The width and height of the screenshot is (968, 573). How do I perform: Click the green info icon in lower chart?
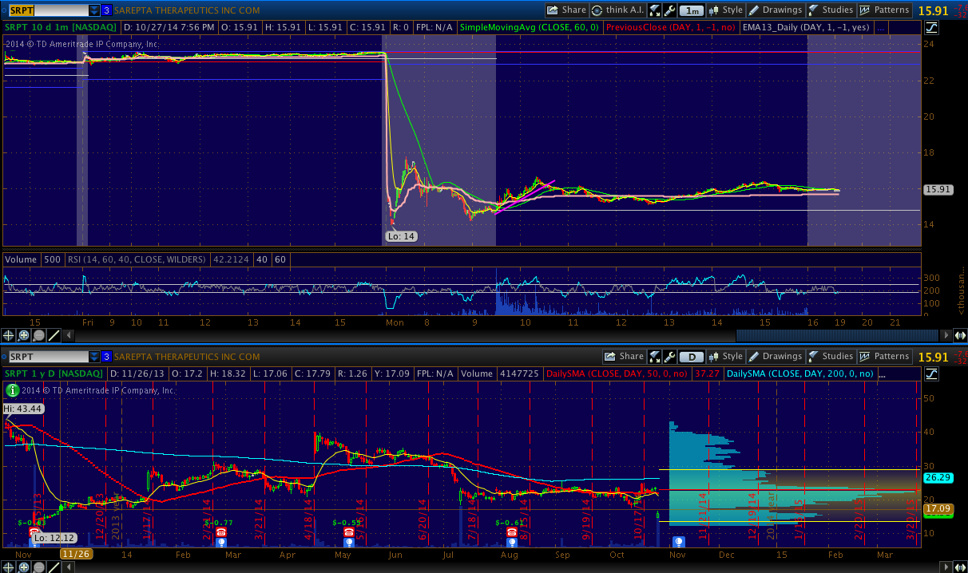(13, 390)
